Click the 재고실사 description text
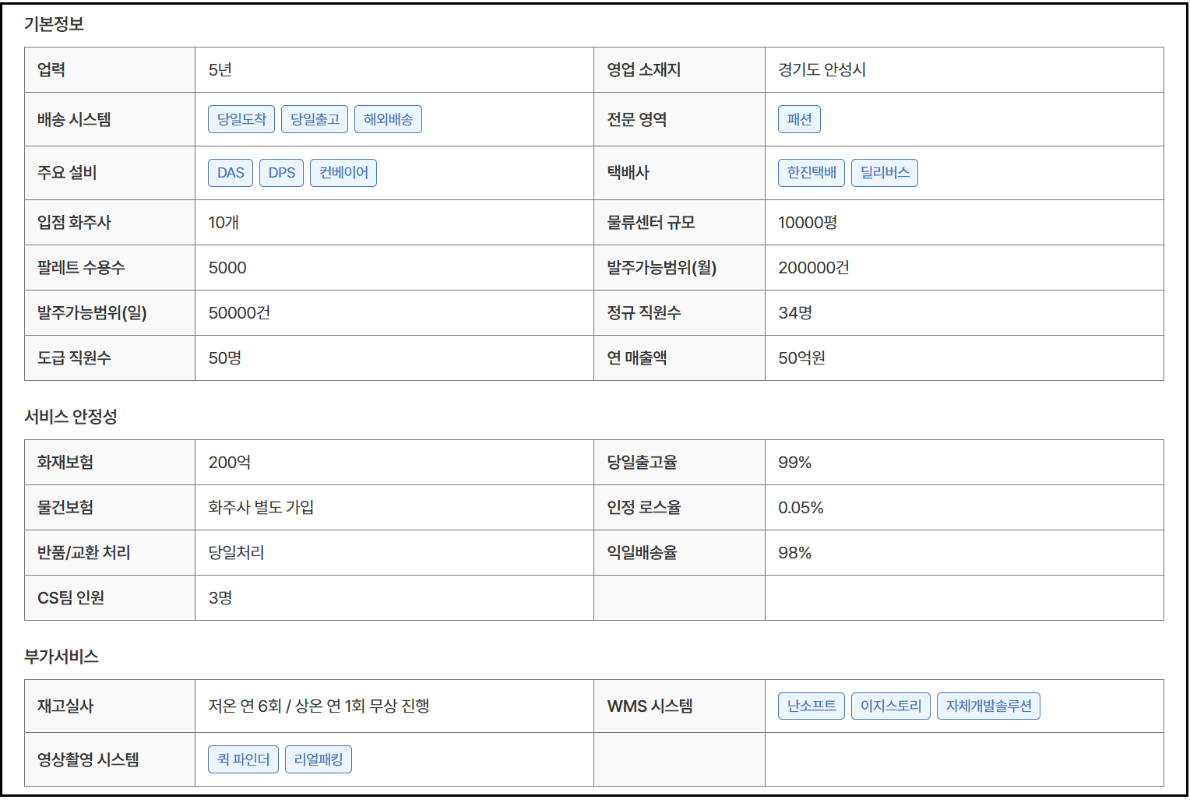 click(x=319, y=706)
